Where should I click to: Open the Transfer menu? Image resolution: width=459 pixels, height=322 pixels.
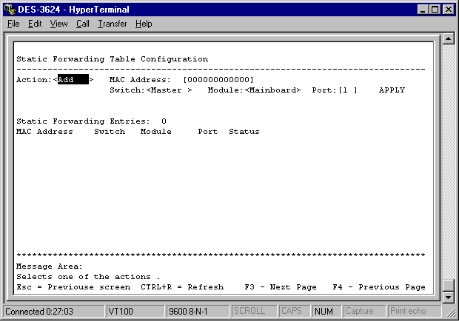point(112,24)
